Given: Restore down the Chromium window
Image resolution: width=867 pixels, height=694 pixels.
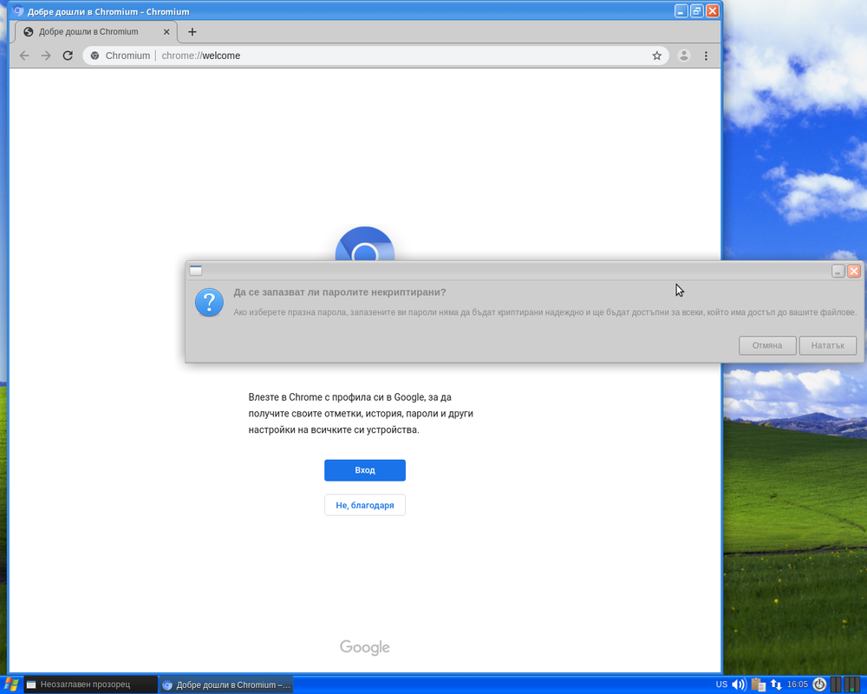Looking at the screenshot, I should click(x=697, y=10).
